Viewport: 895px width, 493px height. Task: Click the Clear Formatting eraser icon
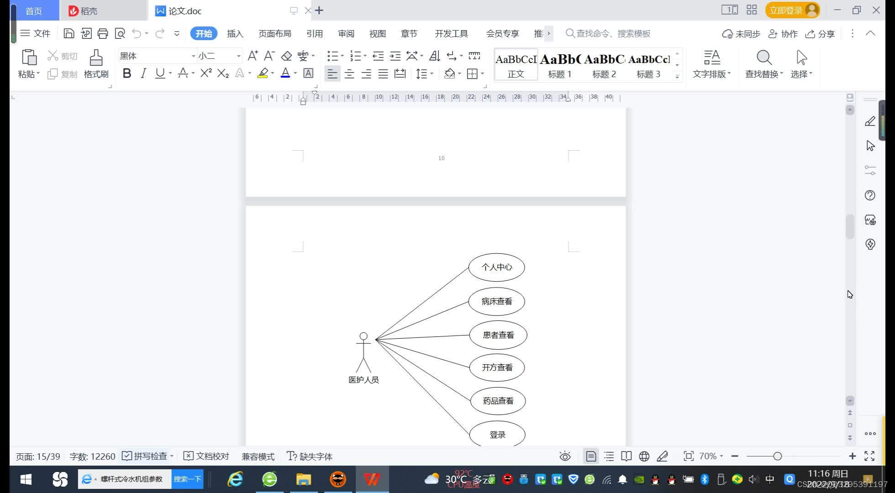286,56
